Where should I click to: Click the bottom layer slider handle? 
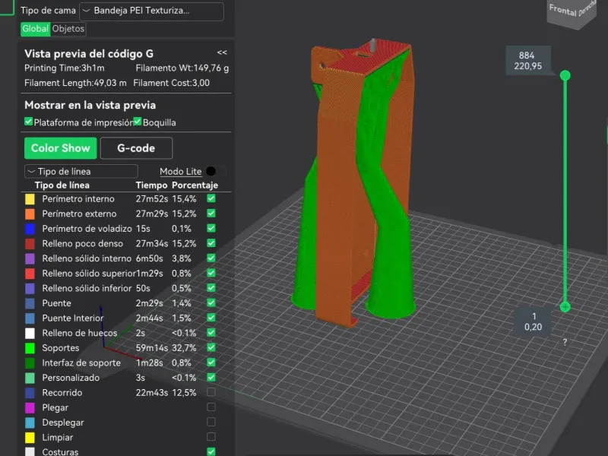565,307
